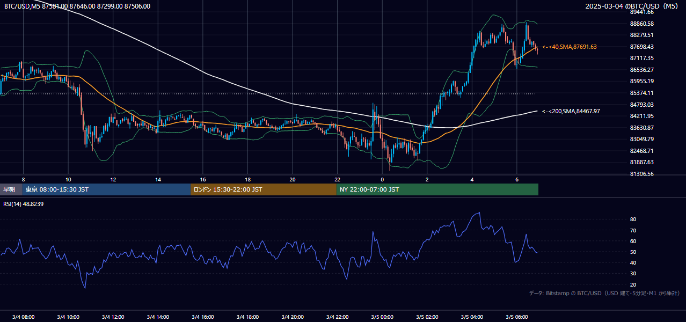
Task: Click hour label 22 under the price chart
Action: click(x=337, y=179)
